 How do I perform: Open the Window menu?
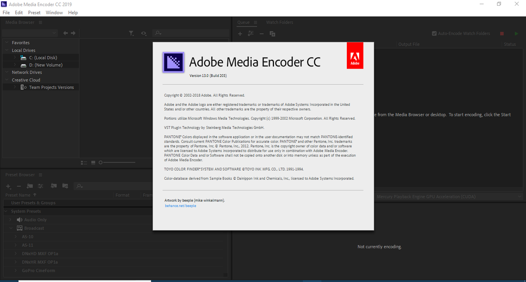click(54, 13)
